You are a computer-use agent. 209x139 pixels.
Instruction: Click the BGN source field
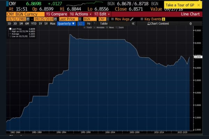click(90, 19)
